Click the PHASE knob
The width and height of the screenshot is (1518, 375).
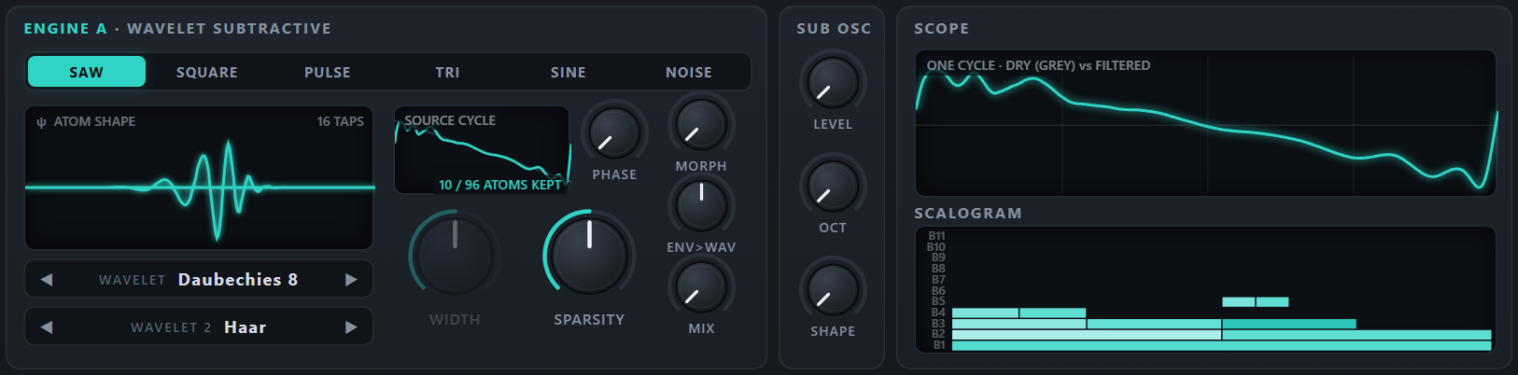point(614,132)
